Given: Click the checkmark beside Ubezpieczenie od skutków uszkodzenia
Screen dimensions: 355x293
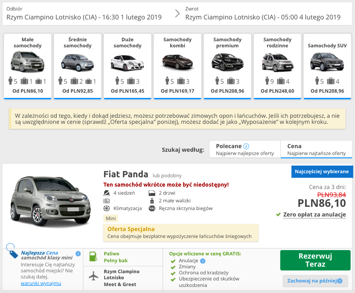Looking at the screenshot, I should coord(173,280).
